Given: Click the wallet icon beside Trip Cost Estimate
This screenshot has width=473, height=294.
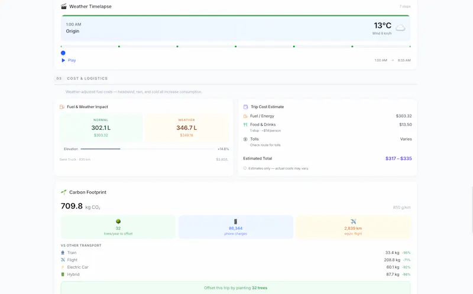Looking at the screenshot, I should 245,107.
